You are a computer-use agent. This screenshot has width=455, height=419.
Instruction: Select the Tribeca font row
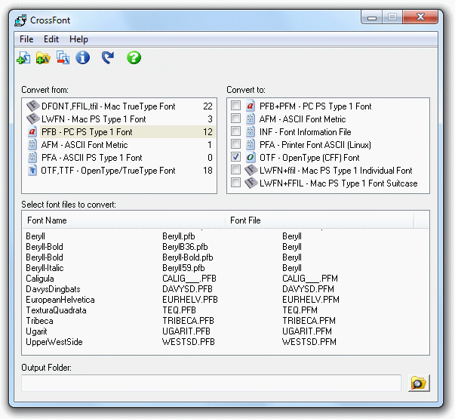coord(225,321)
